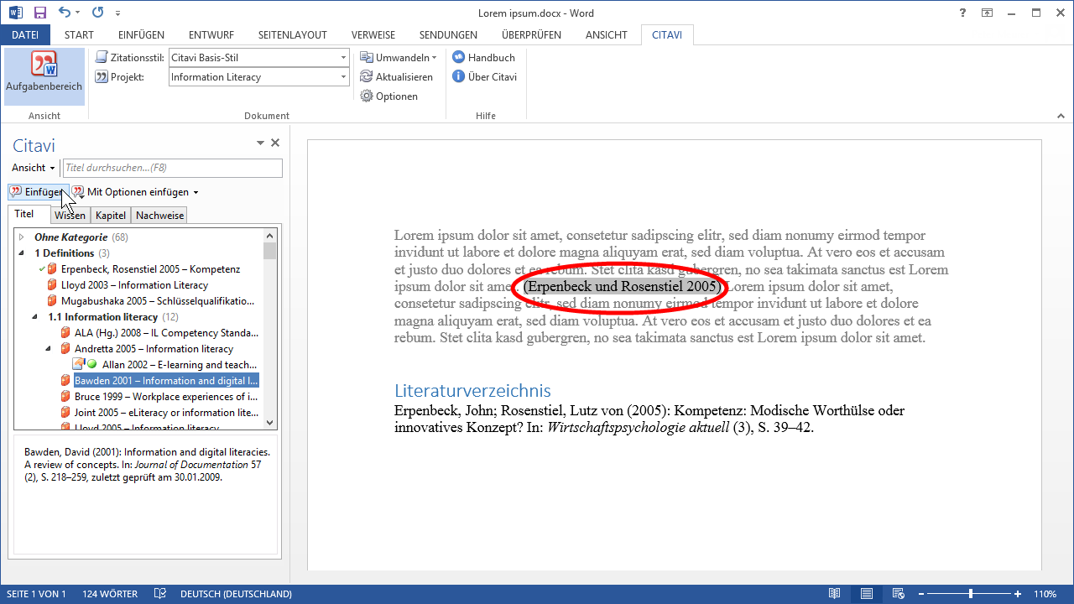Viewport: 1074px width, 604px height.
Task: Open the EINFÜGEN ribbon tab
Action: pyautogui.click(x=141, y=34)
